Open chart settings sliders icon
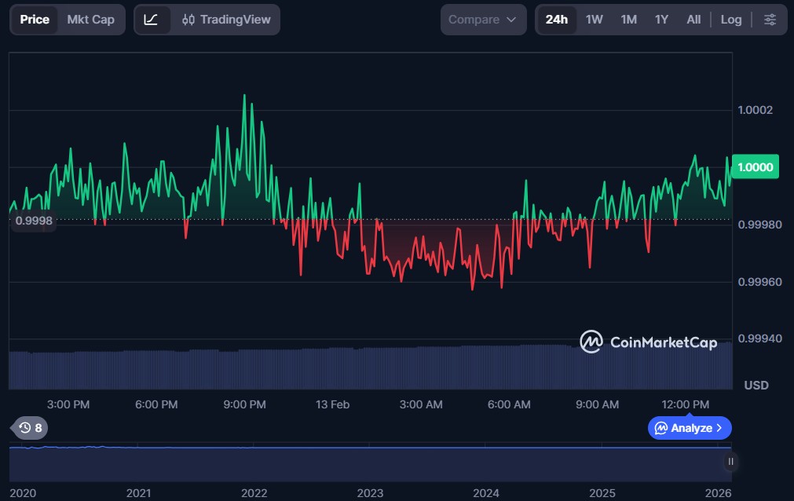 770,20
